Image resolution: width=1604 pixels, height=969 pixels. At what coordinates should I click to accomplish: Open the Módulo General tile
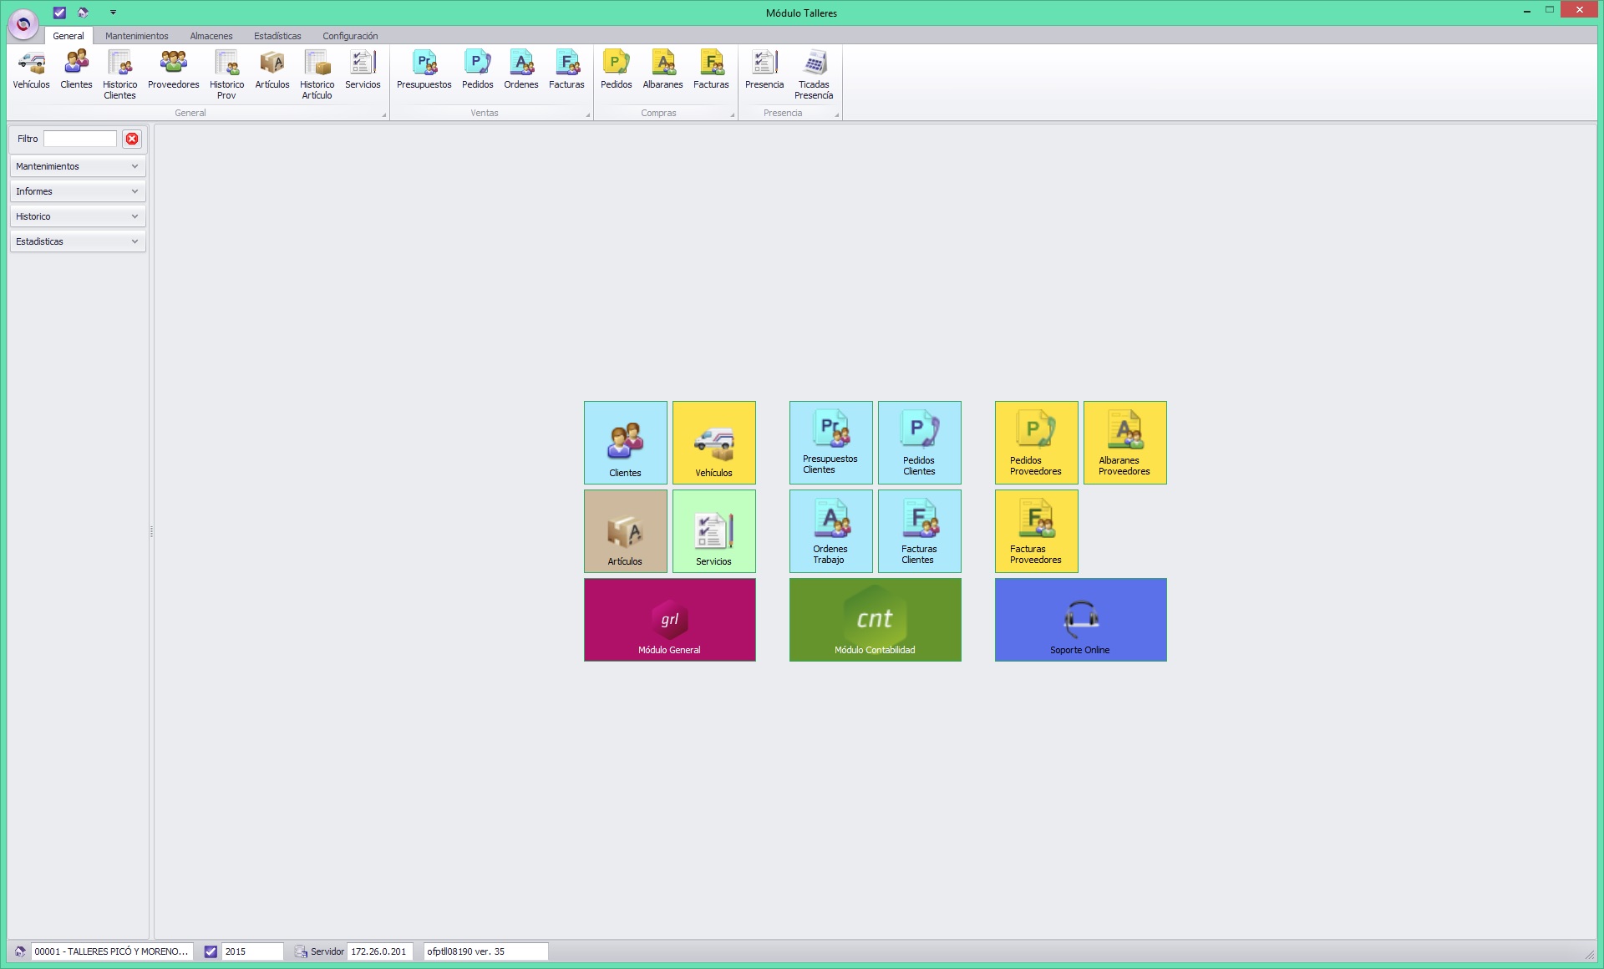pyautogui.click(x=669, y=620)
